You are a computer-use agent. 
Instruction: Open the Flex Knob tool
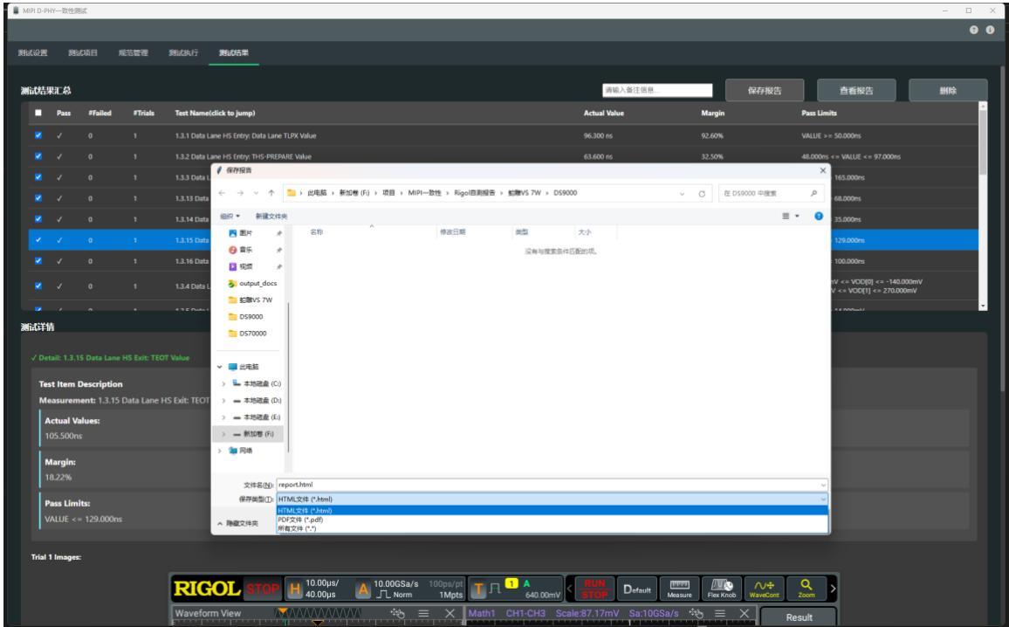721,589
